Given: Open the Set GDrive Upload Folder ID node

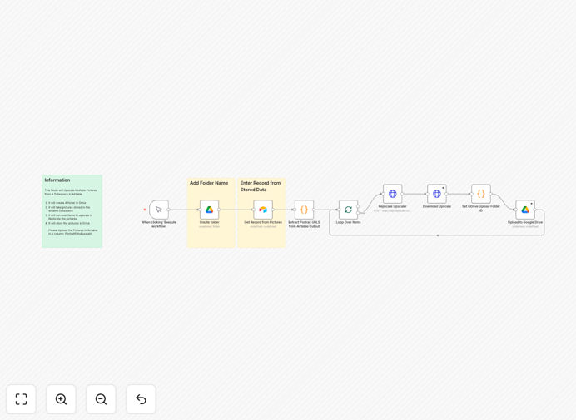Looking at the screenshot, I should [x=481, y=194].
